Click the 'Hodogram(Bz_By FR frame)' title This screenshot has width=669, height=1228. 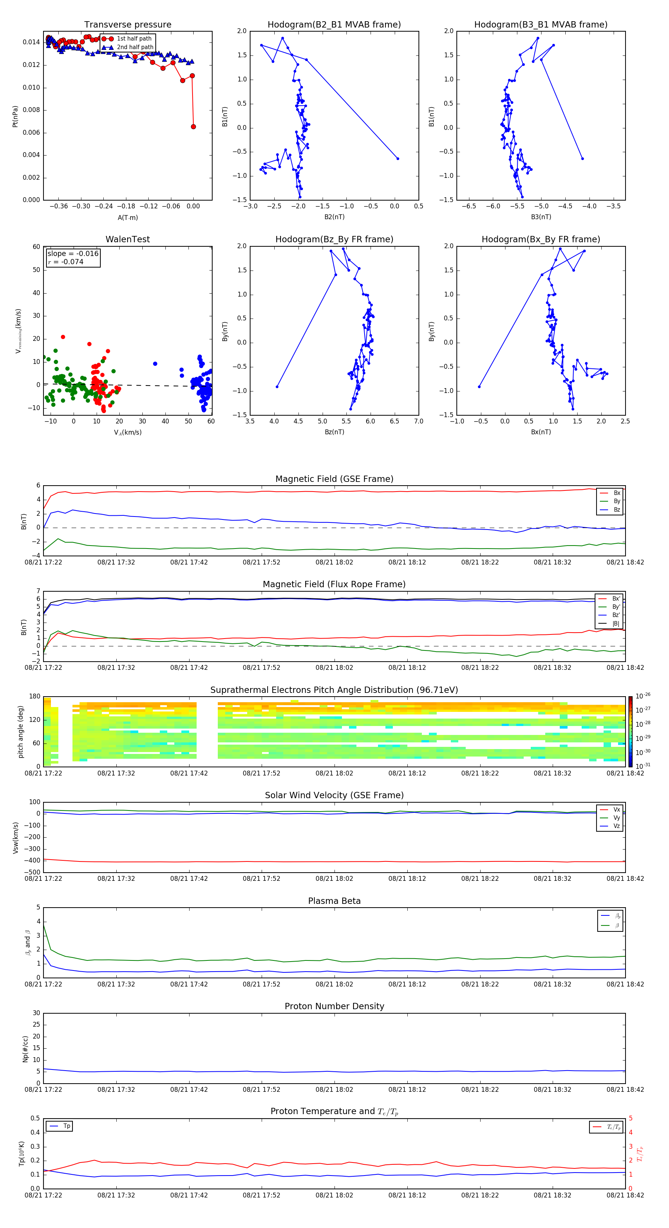pyautogui.click(x=334, y=239)
